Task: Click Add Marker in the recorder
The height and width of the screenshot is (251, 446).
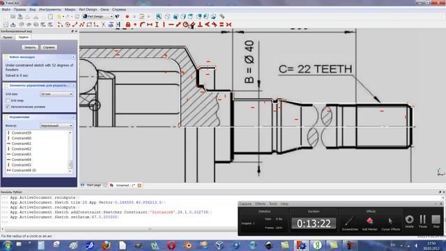Action: pyautogui.click(x=370, y=223)
